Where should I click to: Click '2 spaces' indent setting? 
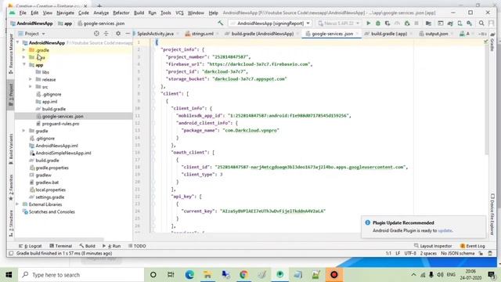pos(428,253)
